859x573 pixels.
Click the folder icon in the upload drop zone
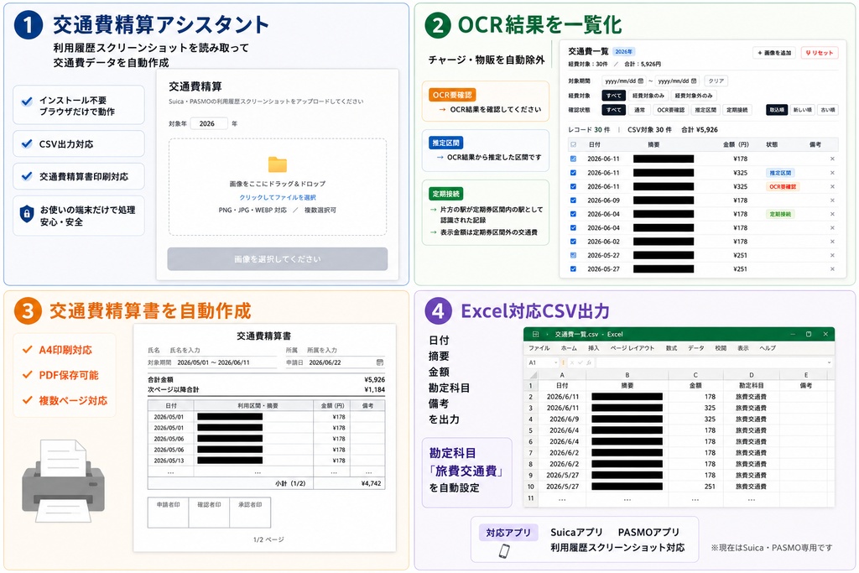278,164
